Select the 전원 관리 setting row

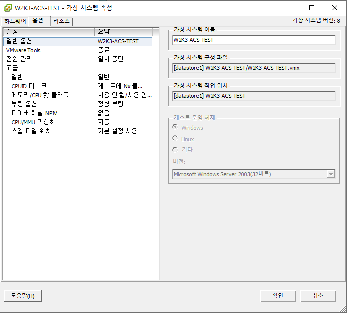(78, 59)
